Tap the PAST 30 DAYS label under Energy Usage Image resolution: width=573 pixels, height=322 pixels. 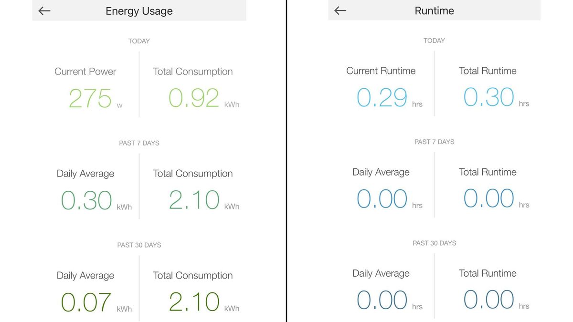click(x=139, y=245)
